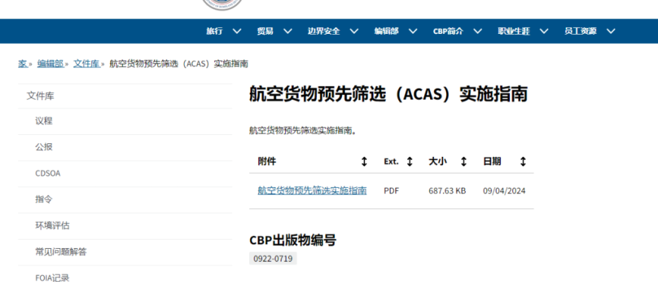Sort table by 大小 column arrow
The width and height of the screenshot is (658, 282).
click(x=464, y=162)
